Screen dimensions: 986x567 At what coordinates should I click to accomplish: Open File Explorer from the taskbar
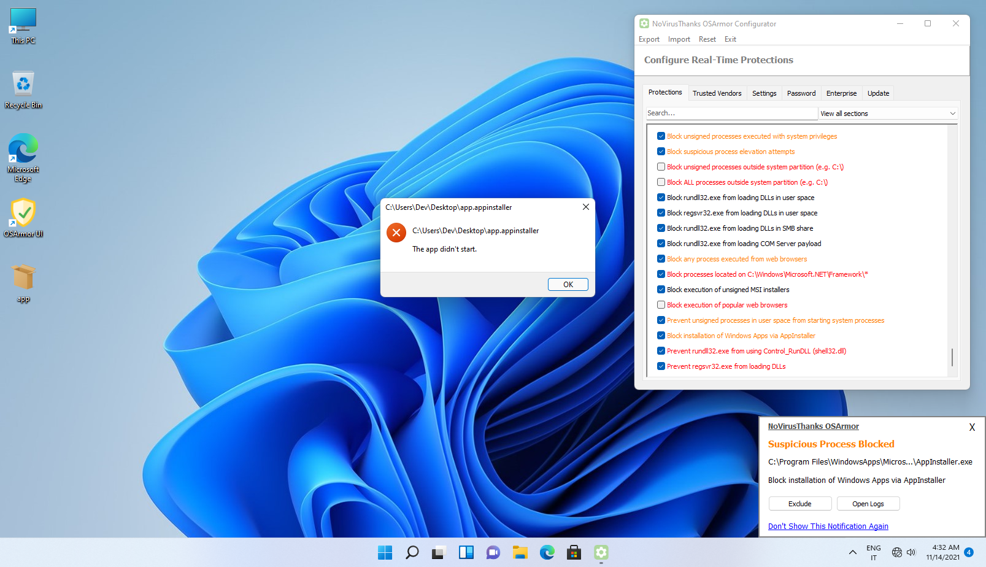coord(520,552)
